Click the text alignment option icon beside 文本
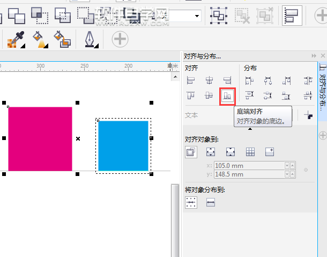327x257 pixels. [308, 115]
